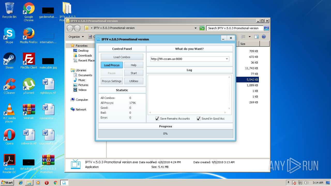Open the Recycle Bin desktop icon
This screenshot has width=331, height=186.
9,10
